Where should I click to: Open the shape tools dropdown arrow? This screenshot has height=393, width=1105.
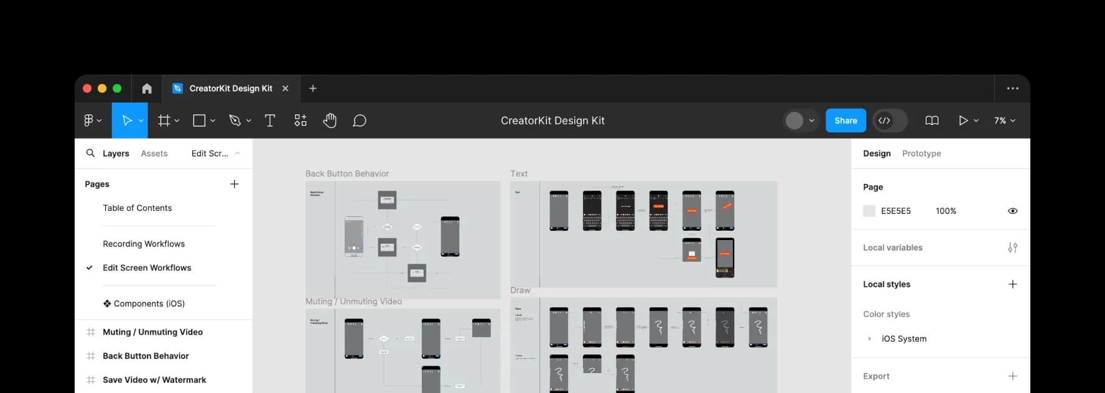[x=213, y=121]
